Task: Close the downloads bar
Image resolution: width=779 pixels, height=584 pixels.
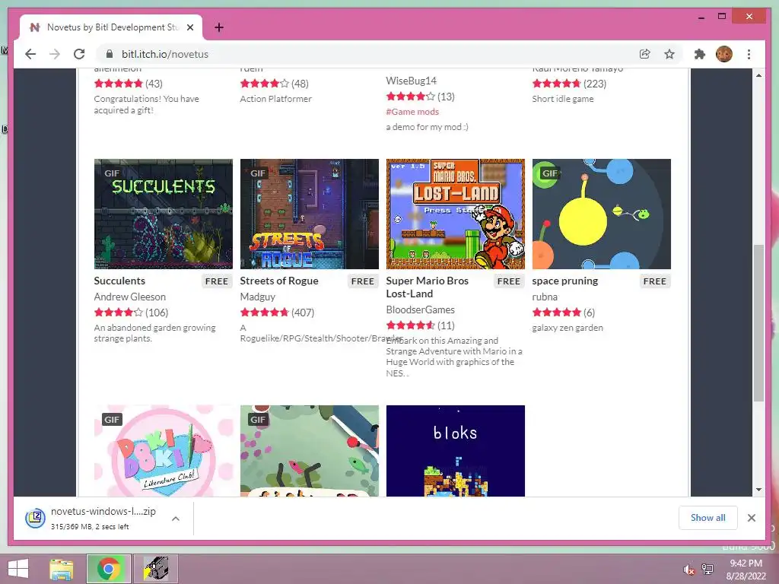Action: [x=751, y=518]
